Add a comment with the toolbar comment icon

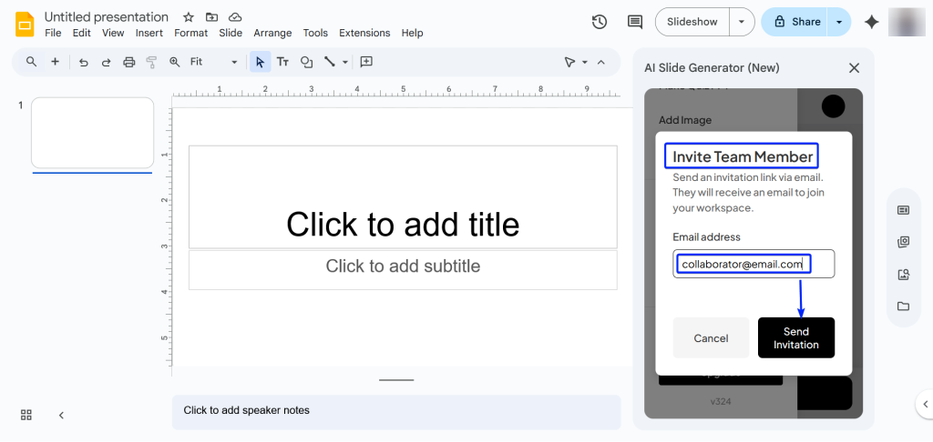click(x=366, y=62)
